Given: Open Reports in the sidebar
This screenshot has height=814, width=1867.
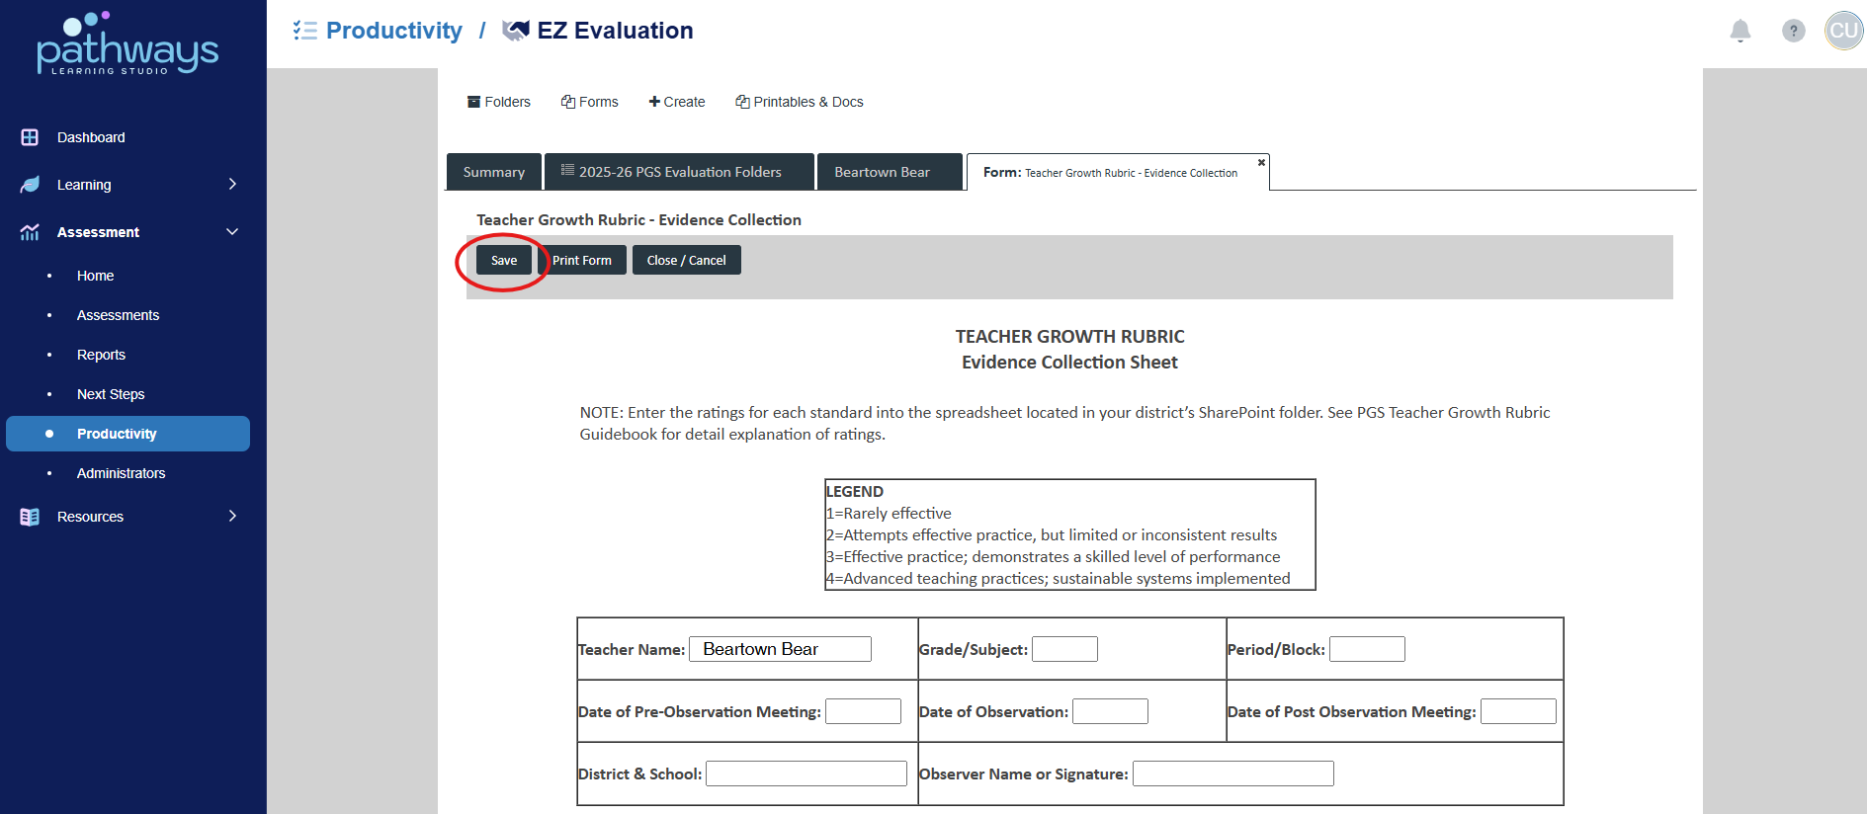Looking at the screenshot, I should point(101,355).
